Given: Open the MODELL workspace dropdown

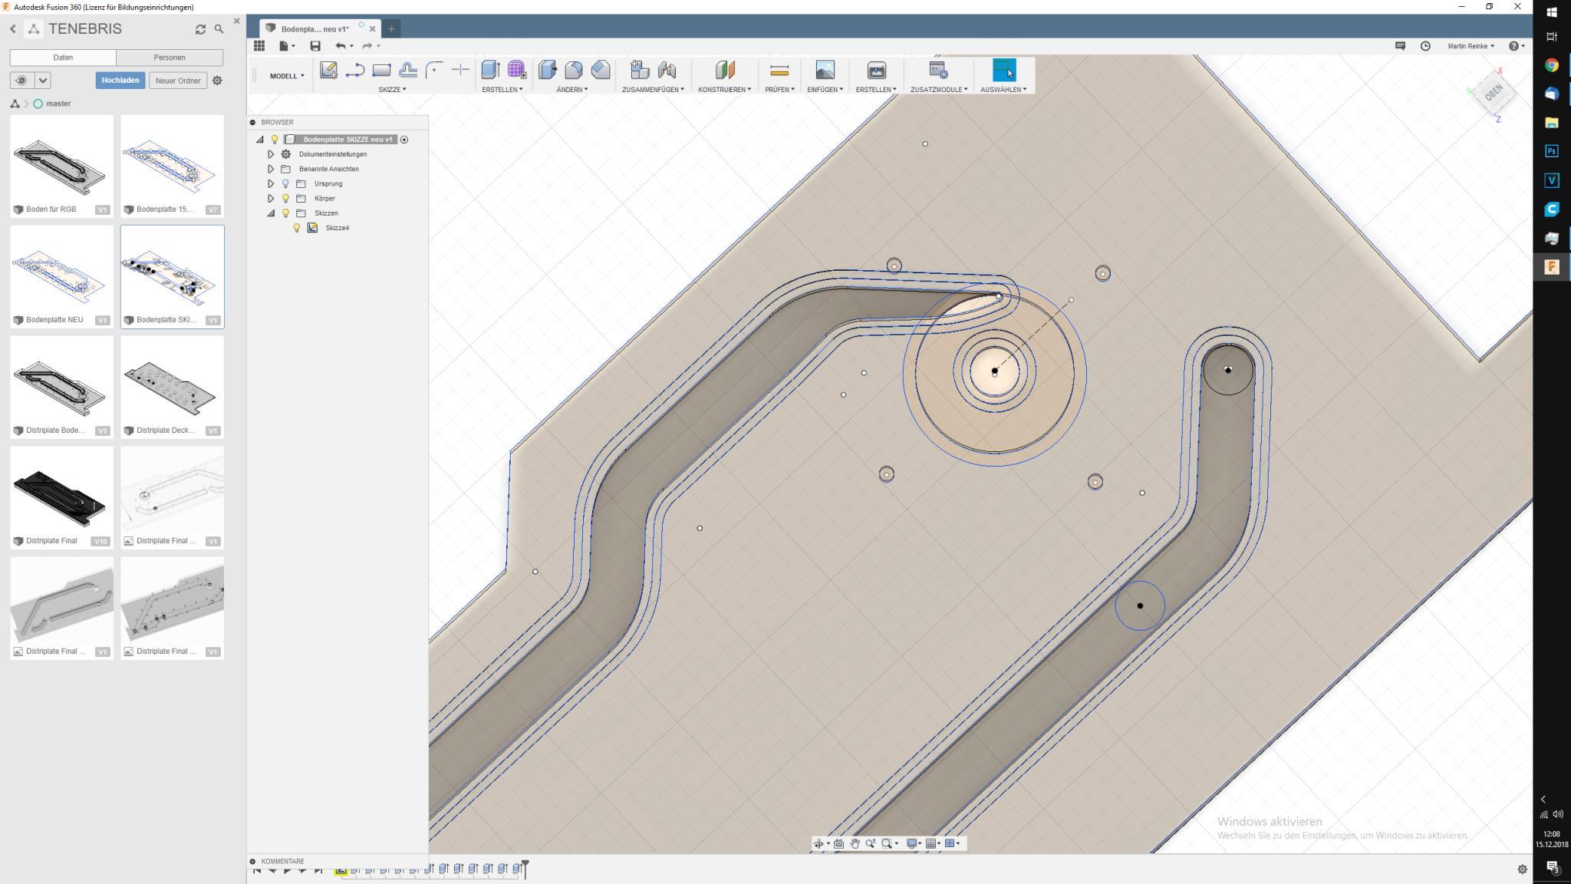Looking at the screenshot, I should 286,76.
